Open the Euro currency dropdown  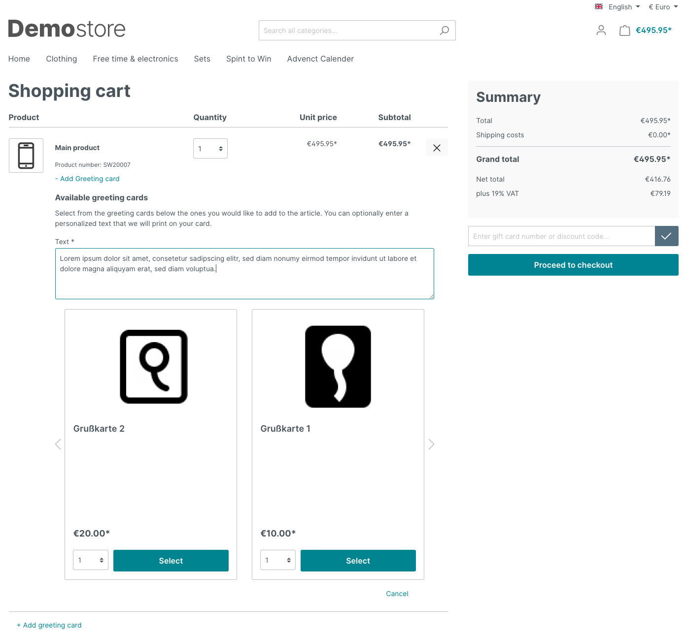click(x=663, y=7)
